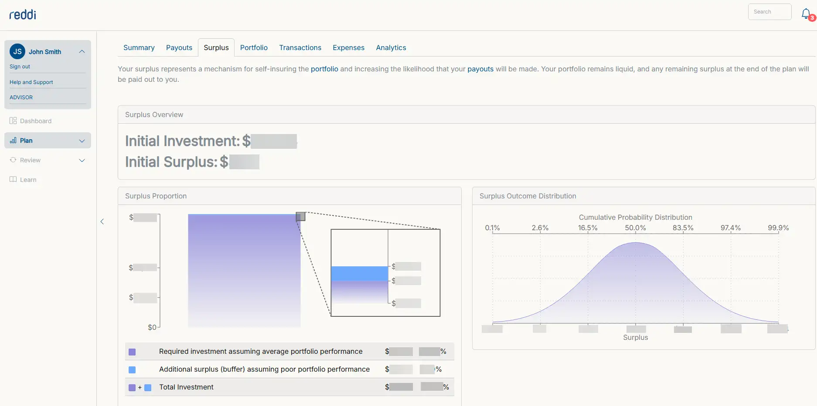The height and width of the screenshot is (406, 817).
Task: Click the ADVISOR link
Action: click(21, 97)
